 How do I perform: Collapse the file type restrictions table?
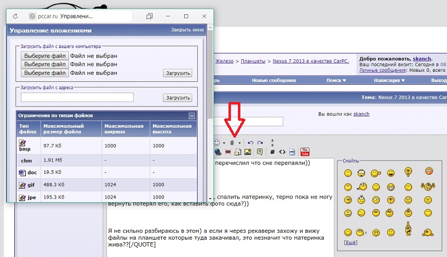pos(192,116)
